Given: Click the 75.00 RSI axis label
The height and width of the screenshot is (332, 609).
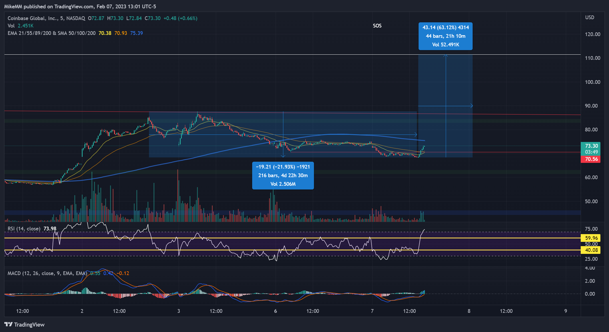Looking at the screenshot, I should click(591, 229).
